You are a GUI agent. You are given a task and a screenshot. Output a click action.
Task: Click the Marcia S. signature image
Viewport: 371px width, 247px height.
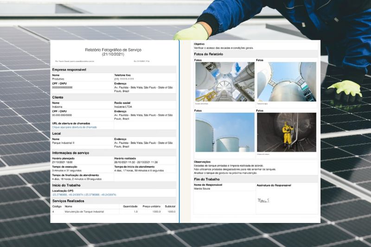click(263, 201)
